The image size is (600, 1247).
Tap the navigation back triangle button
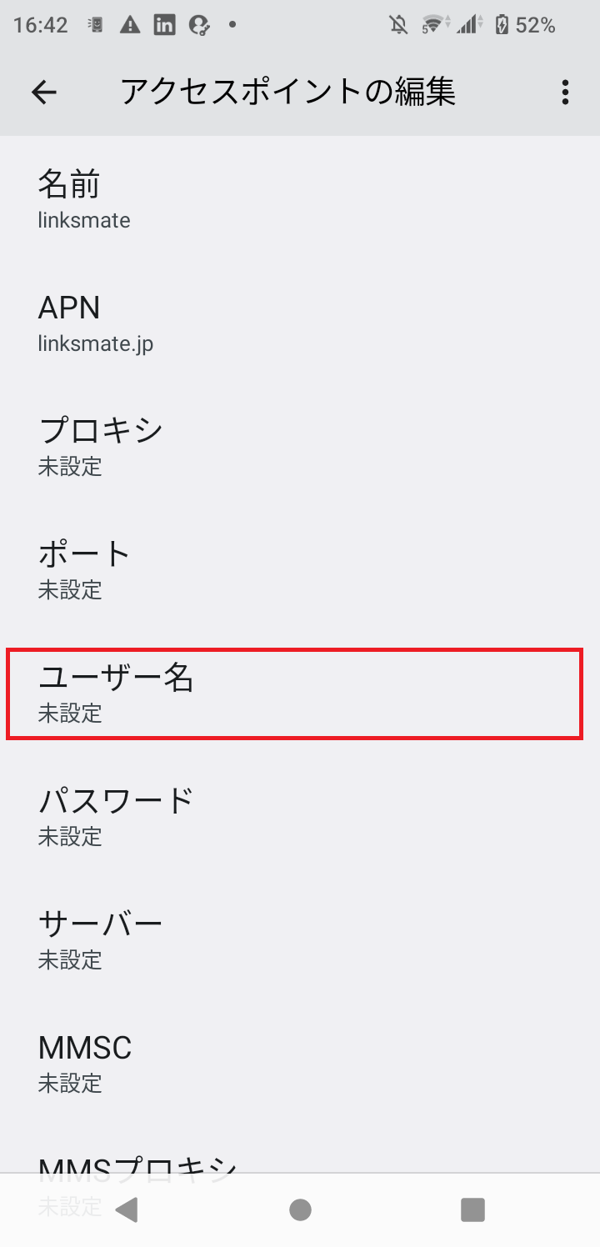click(127, 1209)
